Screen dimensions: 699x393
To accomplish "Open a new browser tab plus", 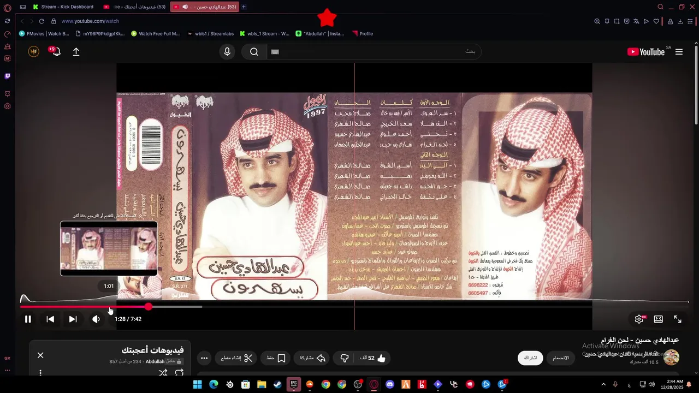I will coord(244,7).
